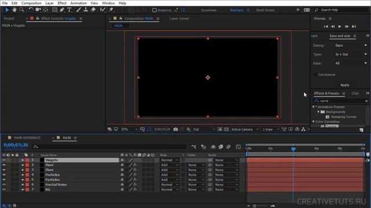The image size is (371, 208).
Task: Select the Pen tool
Action: [x=62, y=10]
